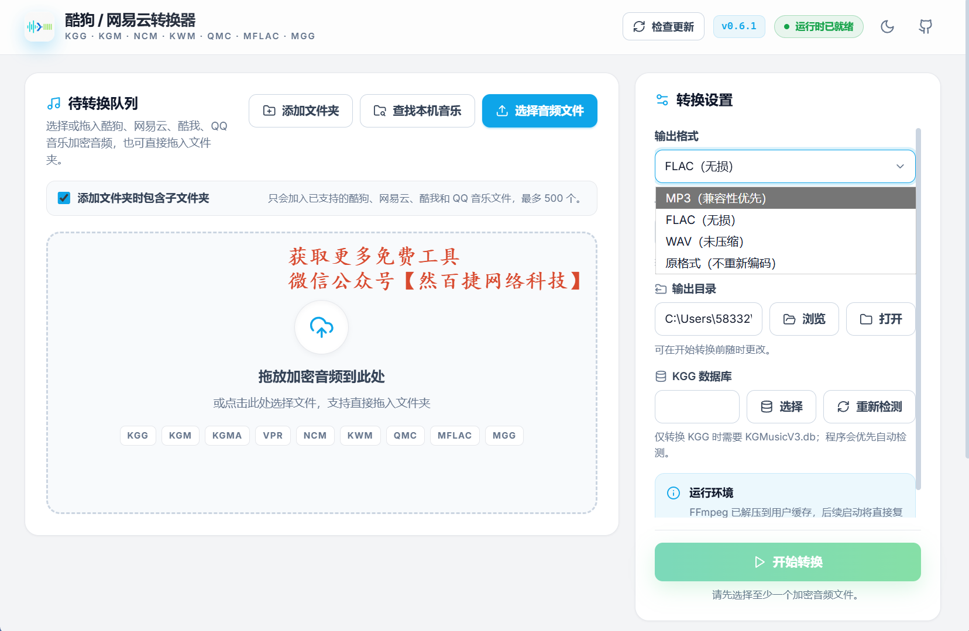Click the cloud upload icon in the drop zone
969x631 pixels.
(x=322, y=327)
